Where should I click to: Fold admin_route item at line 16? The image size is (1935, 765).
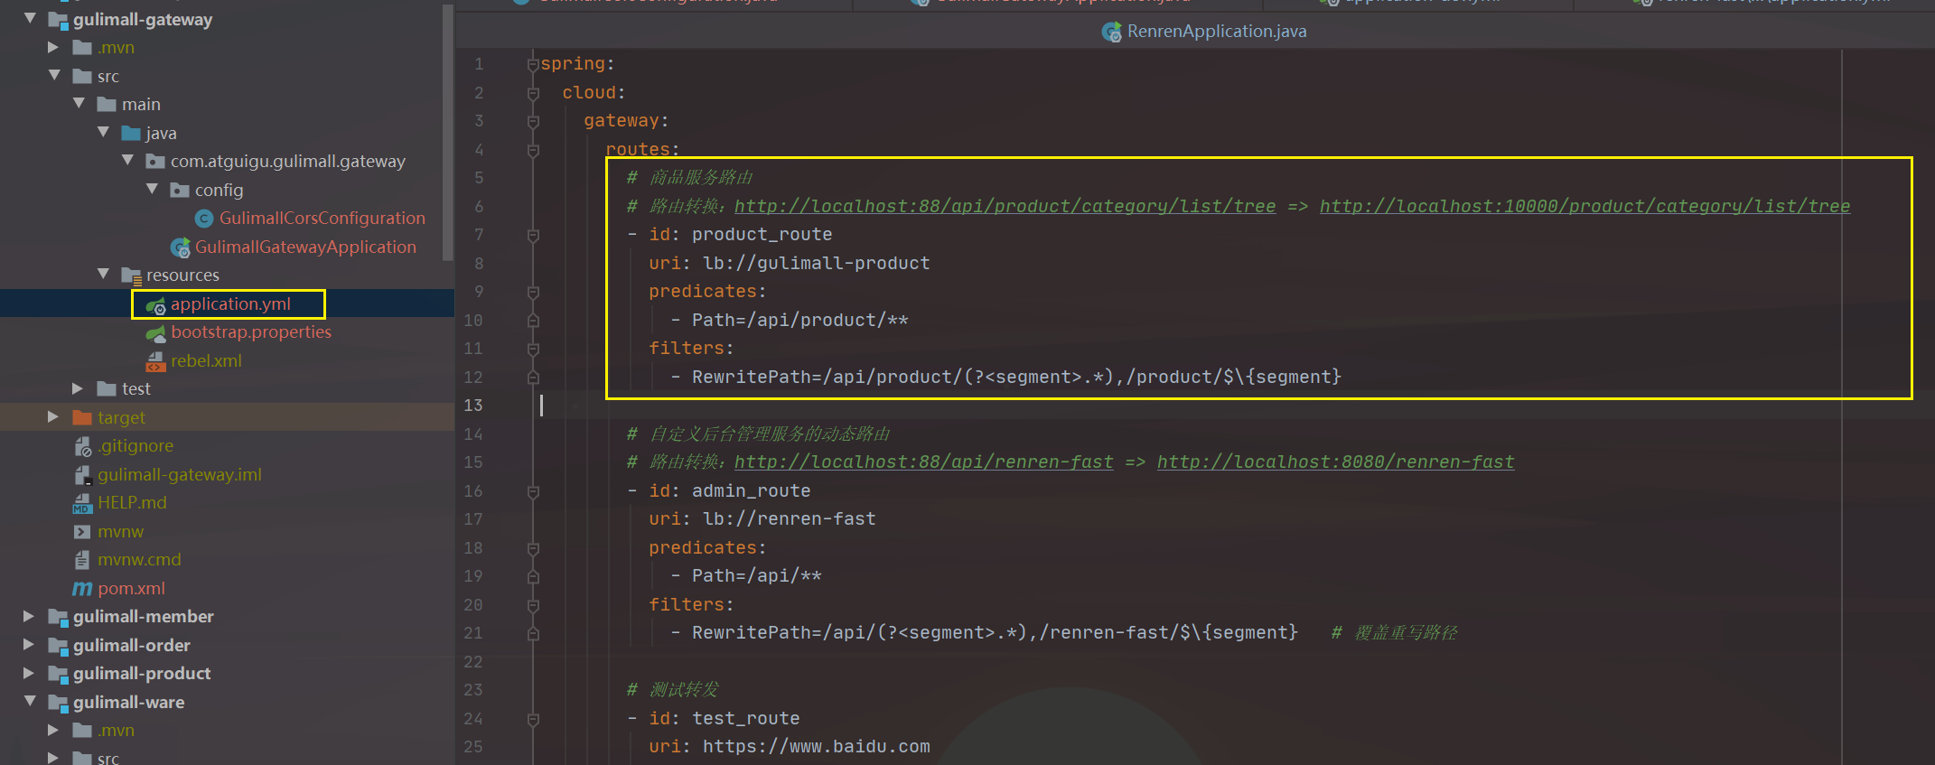[x=533, y=491]
